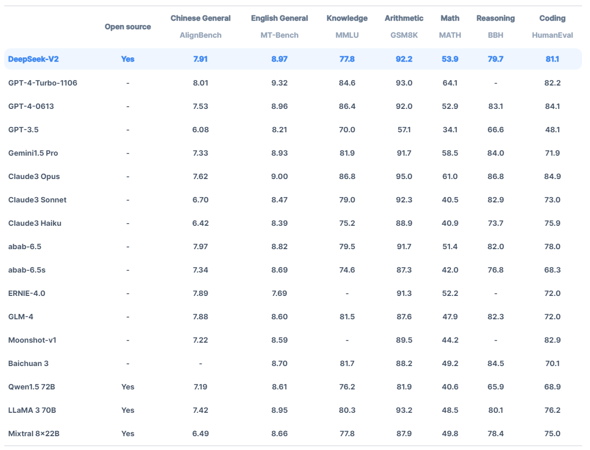The width and height of the screenshot is (590, 450).
Task: Click GPT-3.5's GSM8K score "57.1"
Action: [x=404, y=130]
